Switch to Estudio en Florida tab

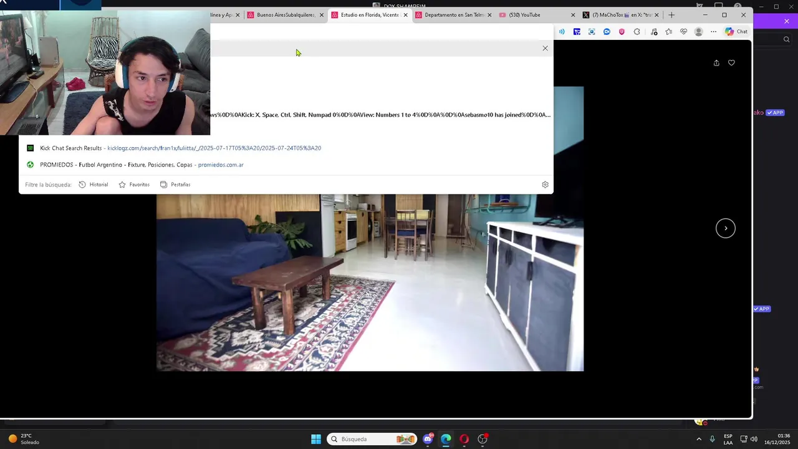[x=370, y=15]
